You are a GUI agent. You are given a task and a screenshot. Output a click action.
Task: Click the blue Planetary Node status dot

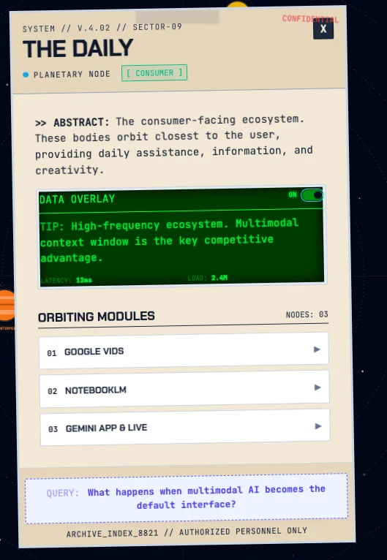pos(26,75)
